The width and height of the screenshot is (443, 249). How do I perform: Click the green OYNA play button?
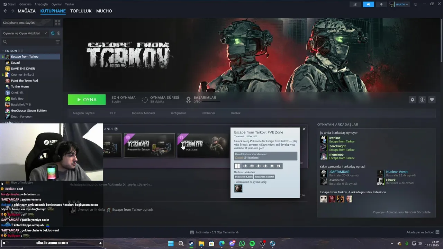point(87,100)
